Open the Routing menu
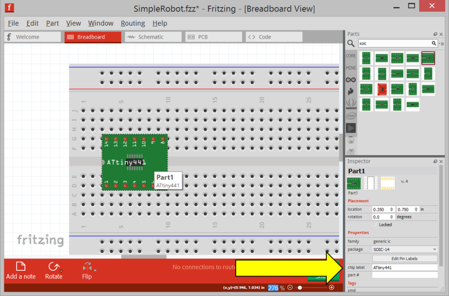The height and width of the screenshot is (296, 449). click(133, 23)
